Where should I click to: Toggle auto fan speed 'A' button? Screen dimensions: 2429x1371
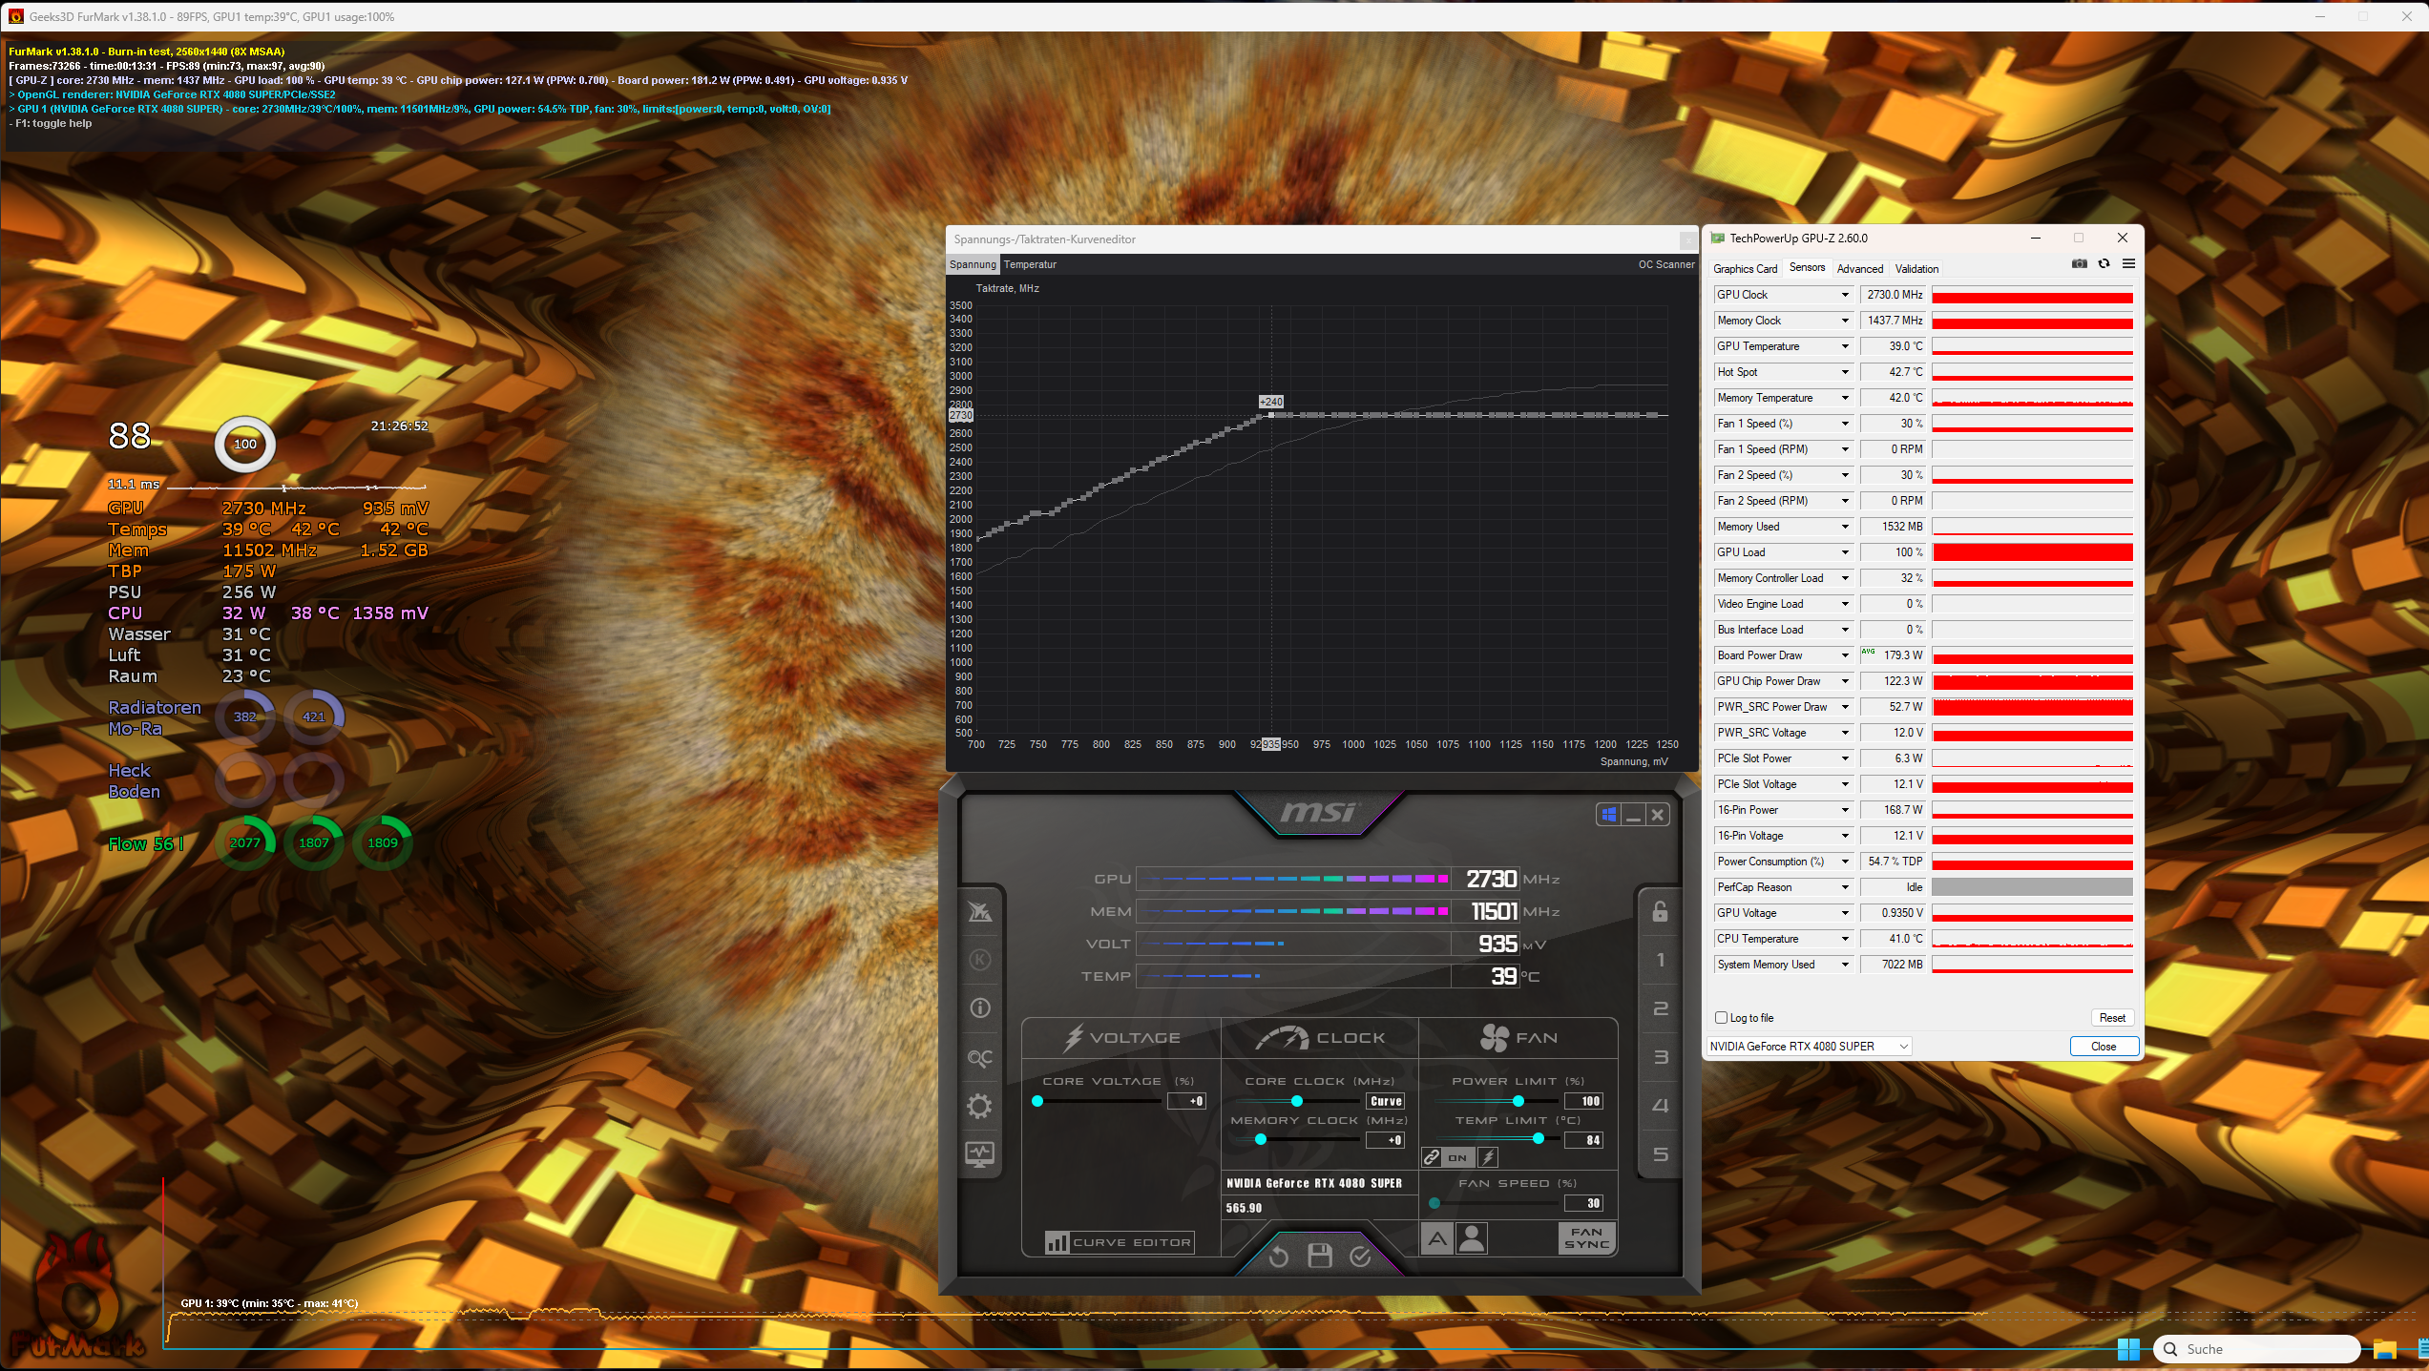(1437, 1238)
